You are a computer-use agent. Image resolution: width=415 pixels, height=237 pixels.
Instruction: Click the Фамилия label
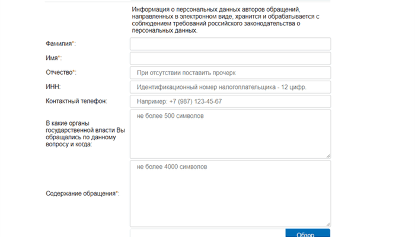[60, 44]
